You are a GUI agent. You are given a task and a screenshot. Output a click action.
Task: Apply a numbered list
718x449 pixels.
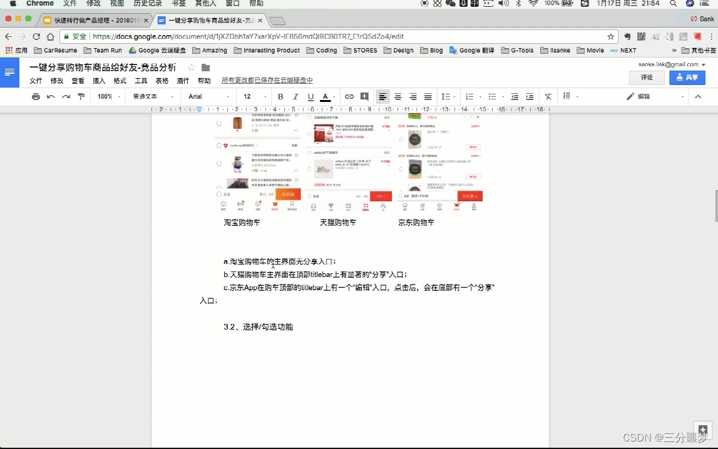469,96
